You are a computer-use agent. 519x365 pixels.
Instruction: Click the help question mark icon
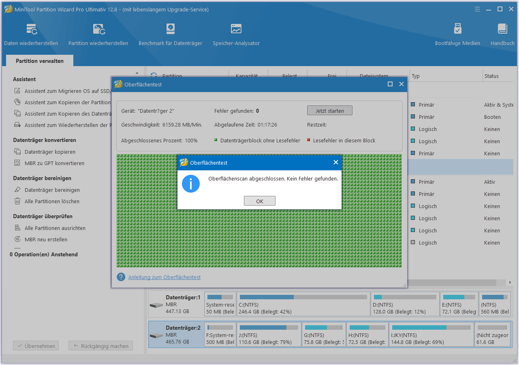121,277
